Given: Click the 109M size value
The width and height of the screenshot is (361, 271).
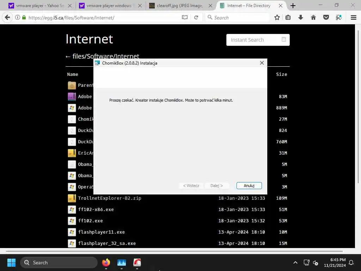Looking at the screenshot, I should [282, 198].
